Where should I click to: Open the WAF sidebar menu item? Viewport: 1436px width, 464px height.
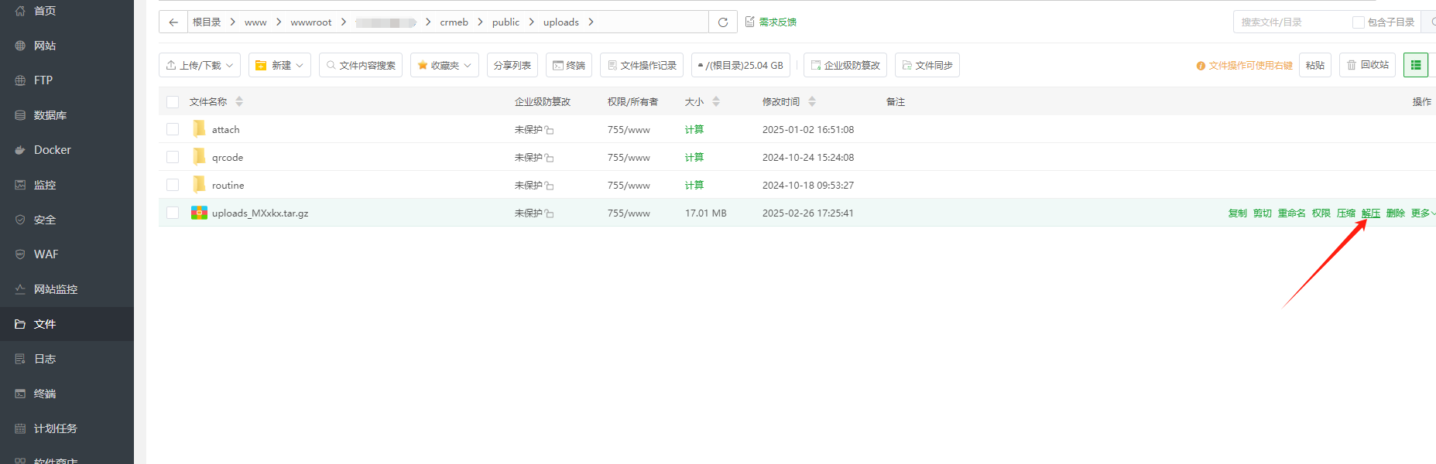[x=46, y=254]
